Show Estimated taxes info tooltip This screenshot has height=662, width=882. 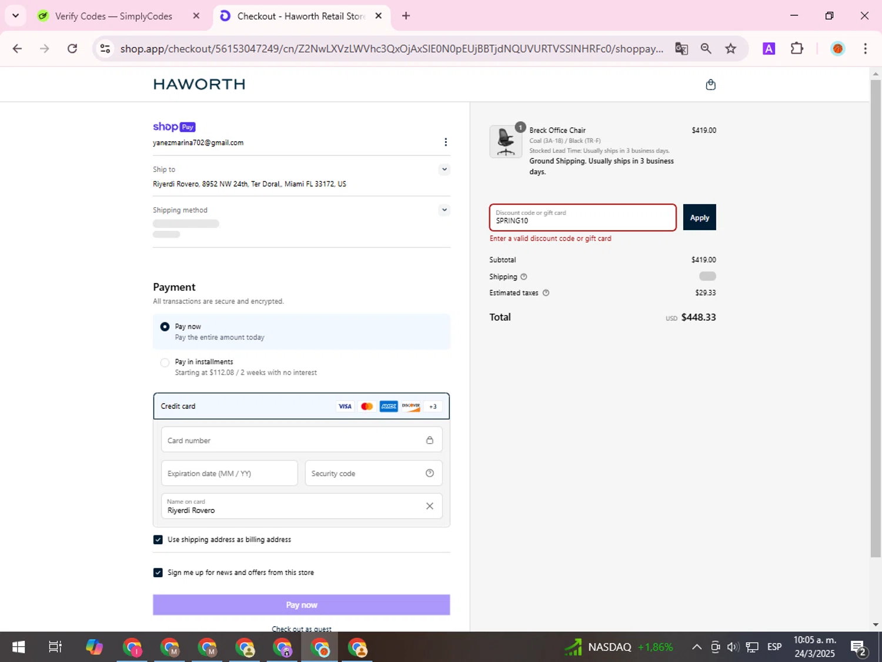(546, 292)
